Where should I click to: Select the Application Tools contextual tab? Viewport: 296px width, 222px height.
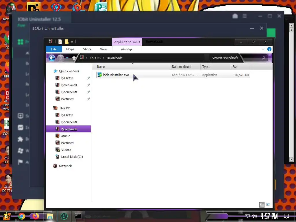tap(127, 42)
